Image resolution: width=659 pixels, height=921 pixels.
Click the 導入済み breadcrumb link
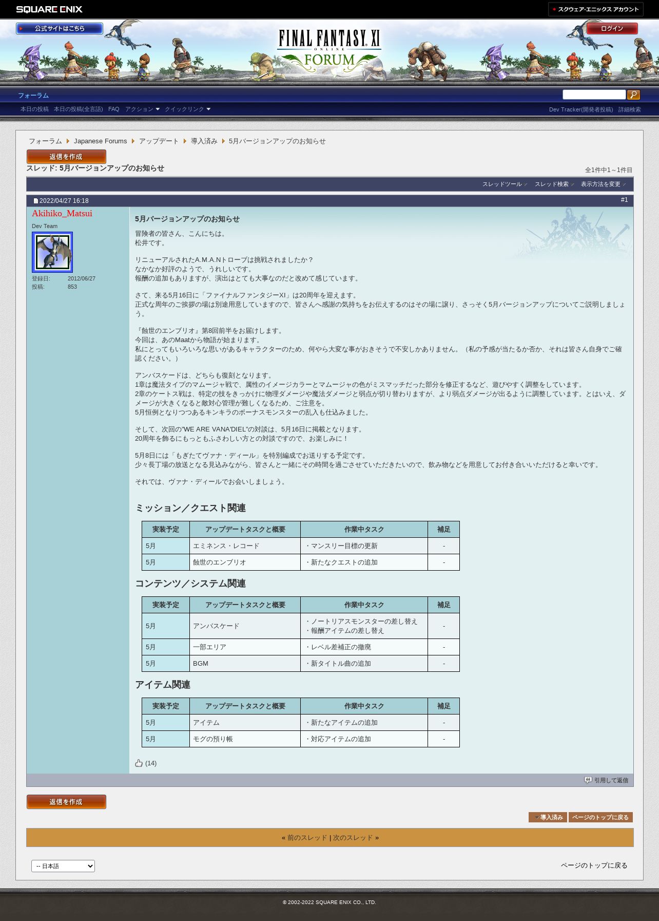[204, 141]
